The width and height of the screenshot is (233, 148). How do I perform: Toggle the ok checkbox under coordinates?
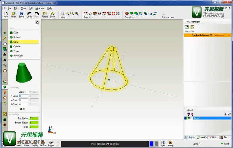[21, 109]
